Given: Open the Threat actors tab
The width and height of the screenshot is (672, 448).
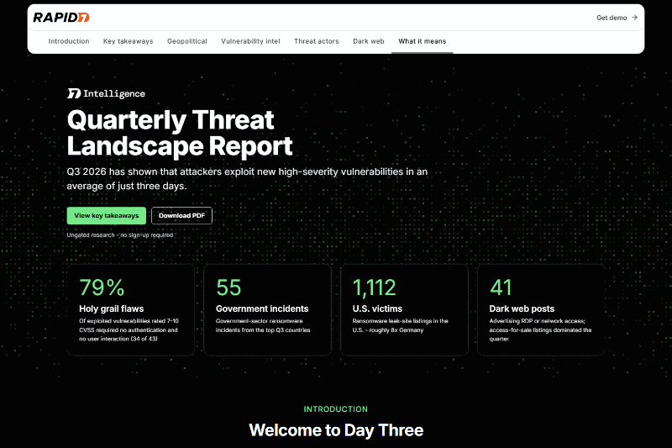Looking at the screenshot, I should [317, 41].
